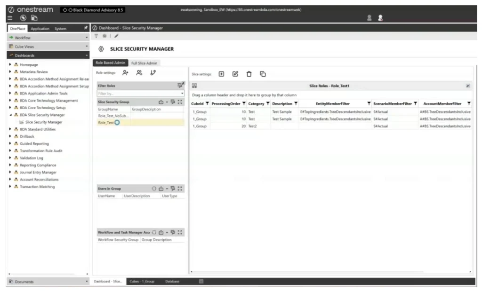This screenshot has height=291, width=482.
Task: Switch to the Full Slice Admin tab
Action: point(144,63)
